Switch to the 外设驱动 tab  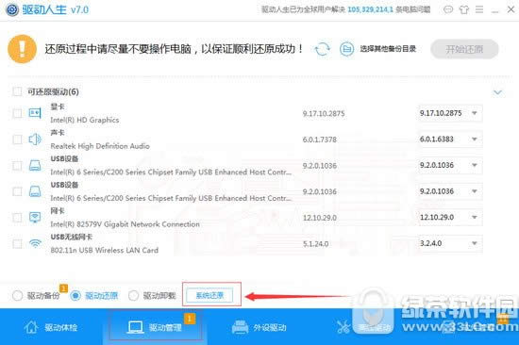coord(259,327)
